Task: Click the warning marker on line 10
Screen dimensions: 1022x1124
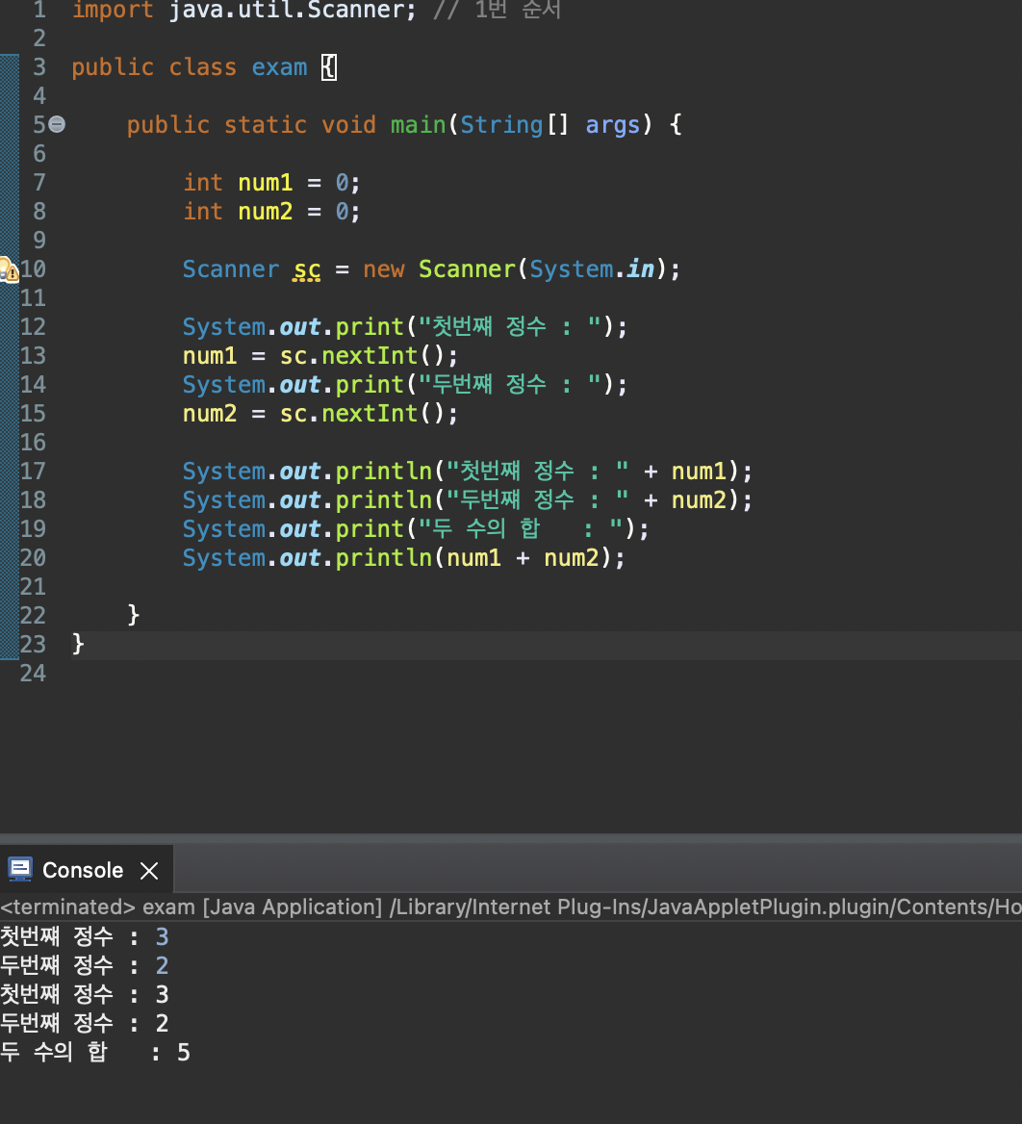Action: (9, 270)
